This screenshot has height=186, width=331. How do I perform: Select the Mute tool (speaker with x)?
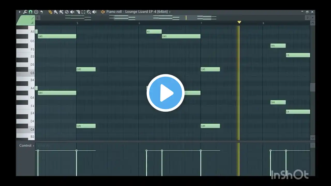[x=72, y=12]
